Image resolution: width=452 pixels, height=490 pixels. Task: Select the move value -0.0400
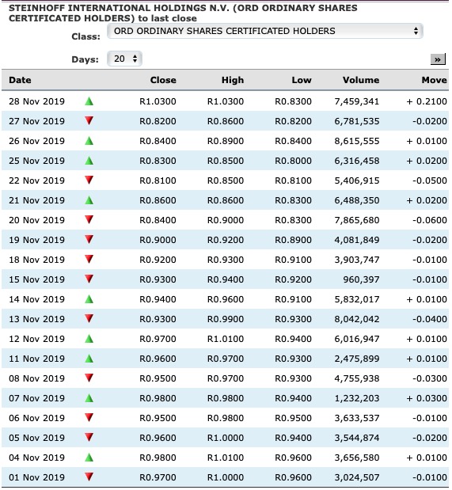(430, 319)
